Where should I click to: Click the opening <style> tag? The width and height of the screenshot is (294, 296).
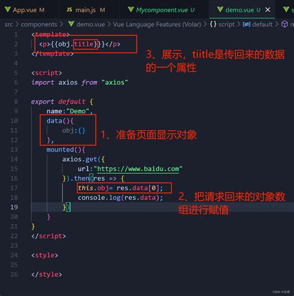click(45, 255)
